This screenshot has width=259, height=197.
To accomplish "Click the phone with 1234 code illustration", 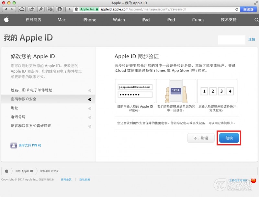I will click(176, 91).
